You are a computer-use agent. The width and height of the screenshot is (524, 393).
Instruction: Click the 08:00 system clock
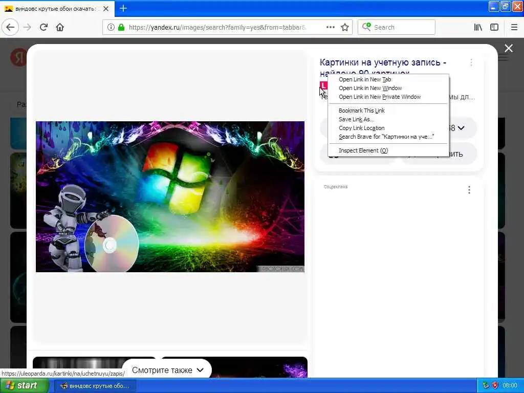tap(510, 386)
